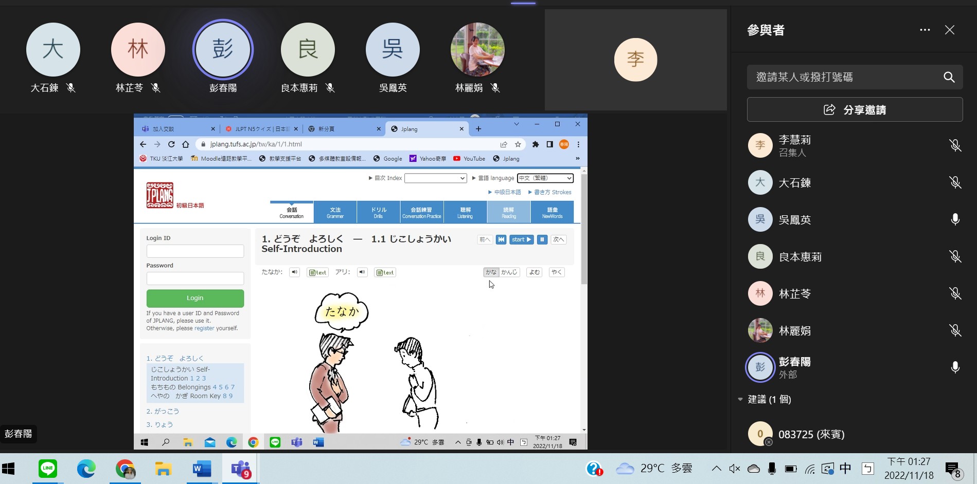
Task: Toggle 吳鳳英's microphone in participants list
Action: tap(955, 220)
